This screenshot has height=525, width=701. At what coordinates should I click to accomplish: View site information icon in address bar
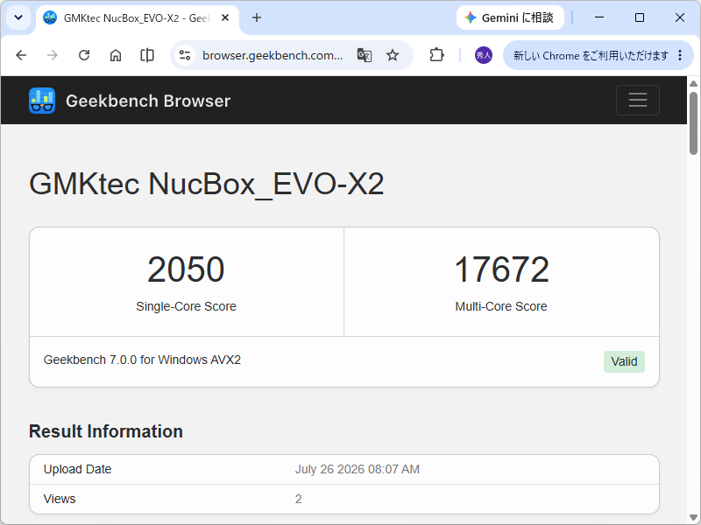[185, 55]
